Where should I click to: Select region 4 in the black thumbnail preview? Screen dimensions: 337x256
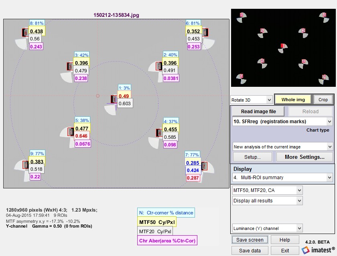(303, 61)
